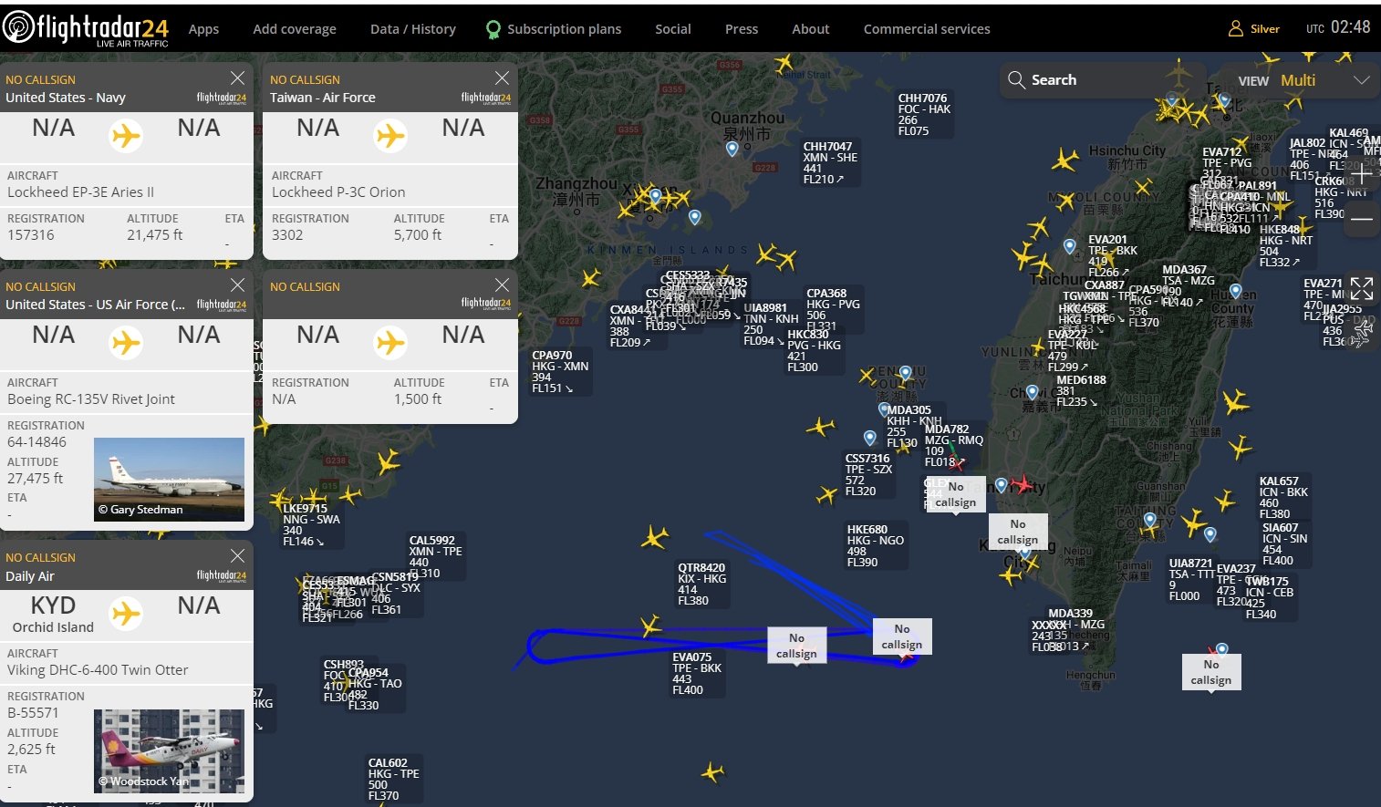Close the Daily Air flight card
Image resolution: width=1381 pixels, height=807 pixels.
point(237,555)
